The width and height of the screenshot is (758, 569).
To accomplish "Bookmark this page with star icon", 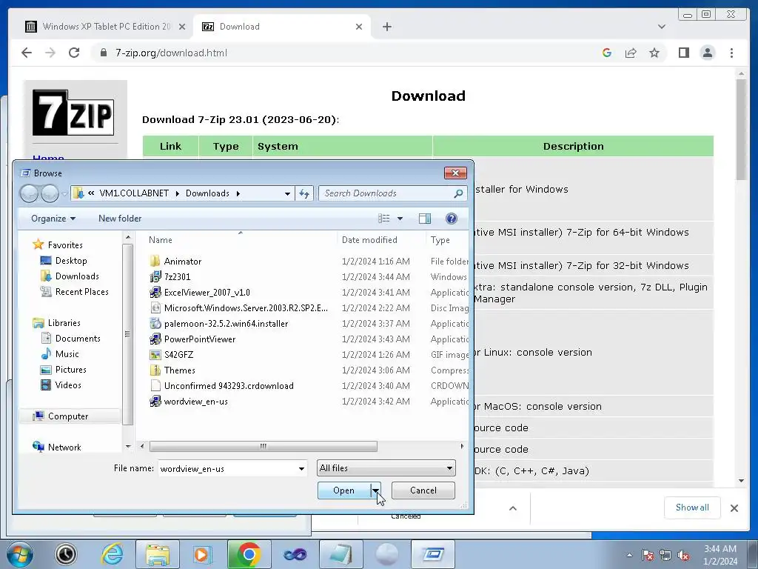I will coord(654,53).
